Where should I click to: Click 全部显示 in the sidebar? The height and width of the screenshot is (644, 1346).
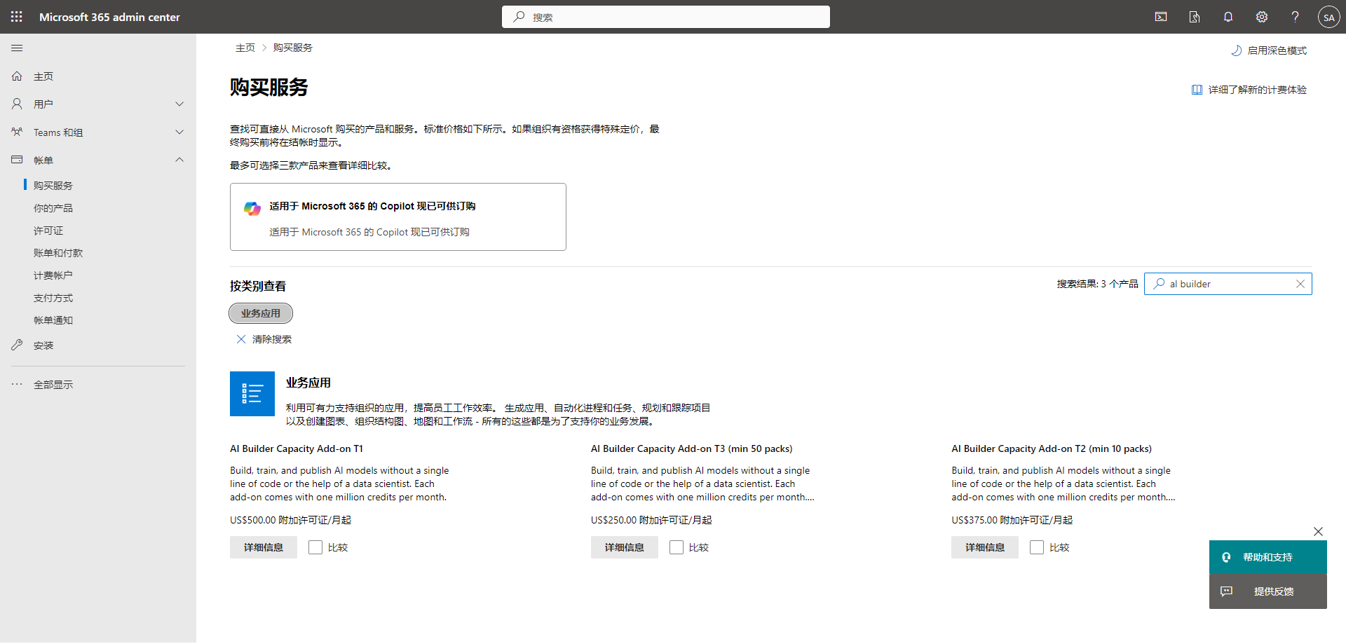tap(53, 385)
